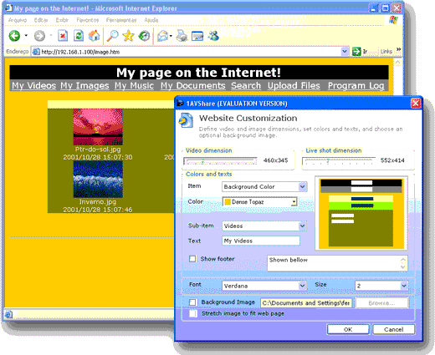Click the Edit page icon in toolbar

197,36
